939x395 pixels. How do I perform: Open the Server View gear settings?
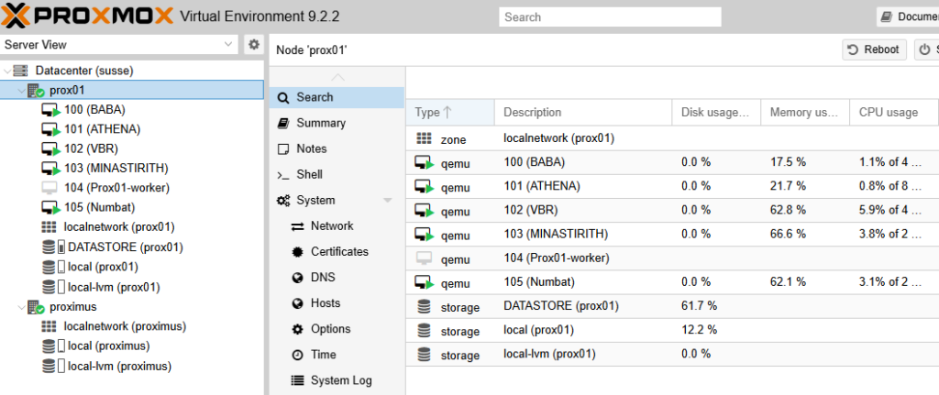coord(254,44)
